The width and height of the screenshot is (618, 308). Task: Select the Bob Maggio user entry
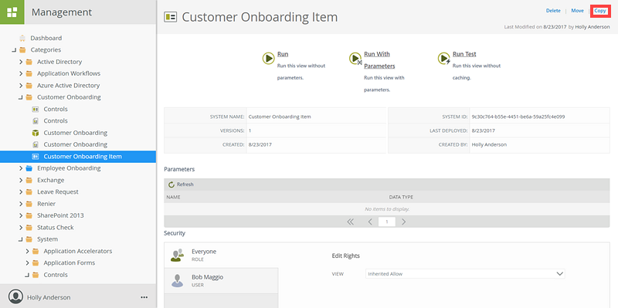[x=221, y=280]
